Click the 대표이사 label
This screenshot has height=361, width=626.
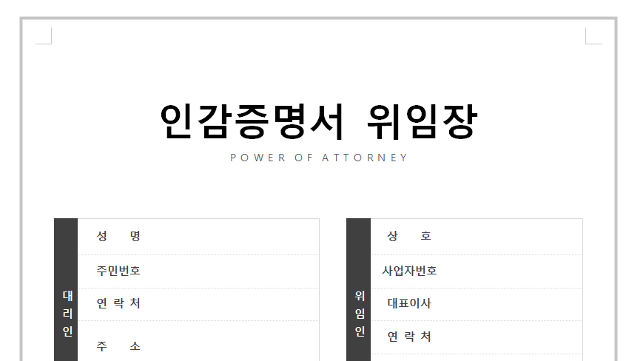coord(409,303)
